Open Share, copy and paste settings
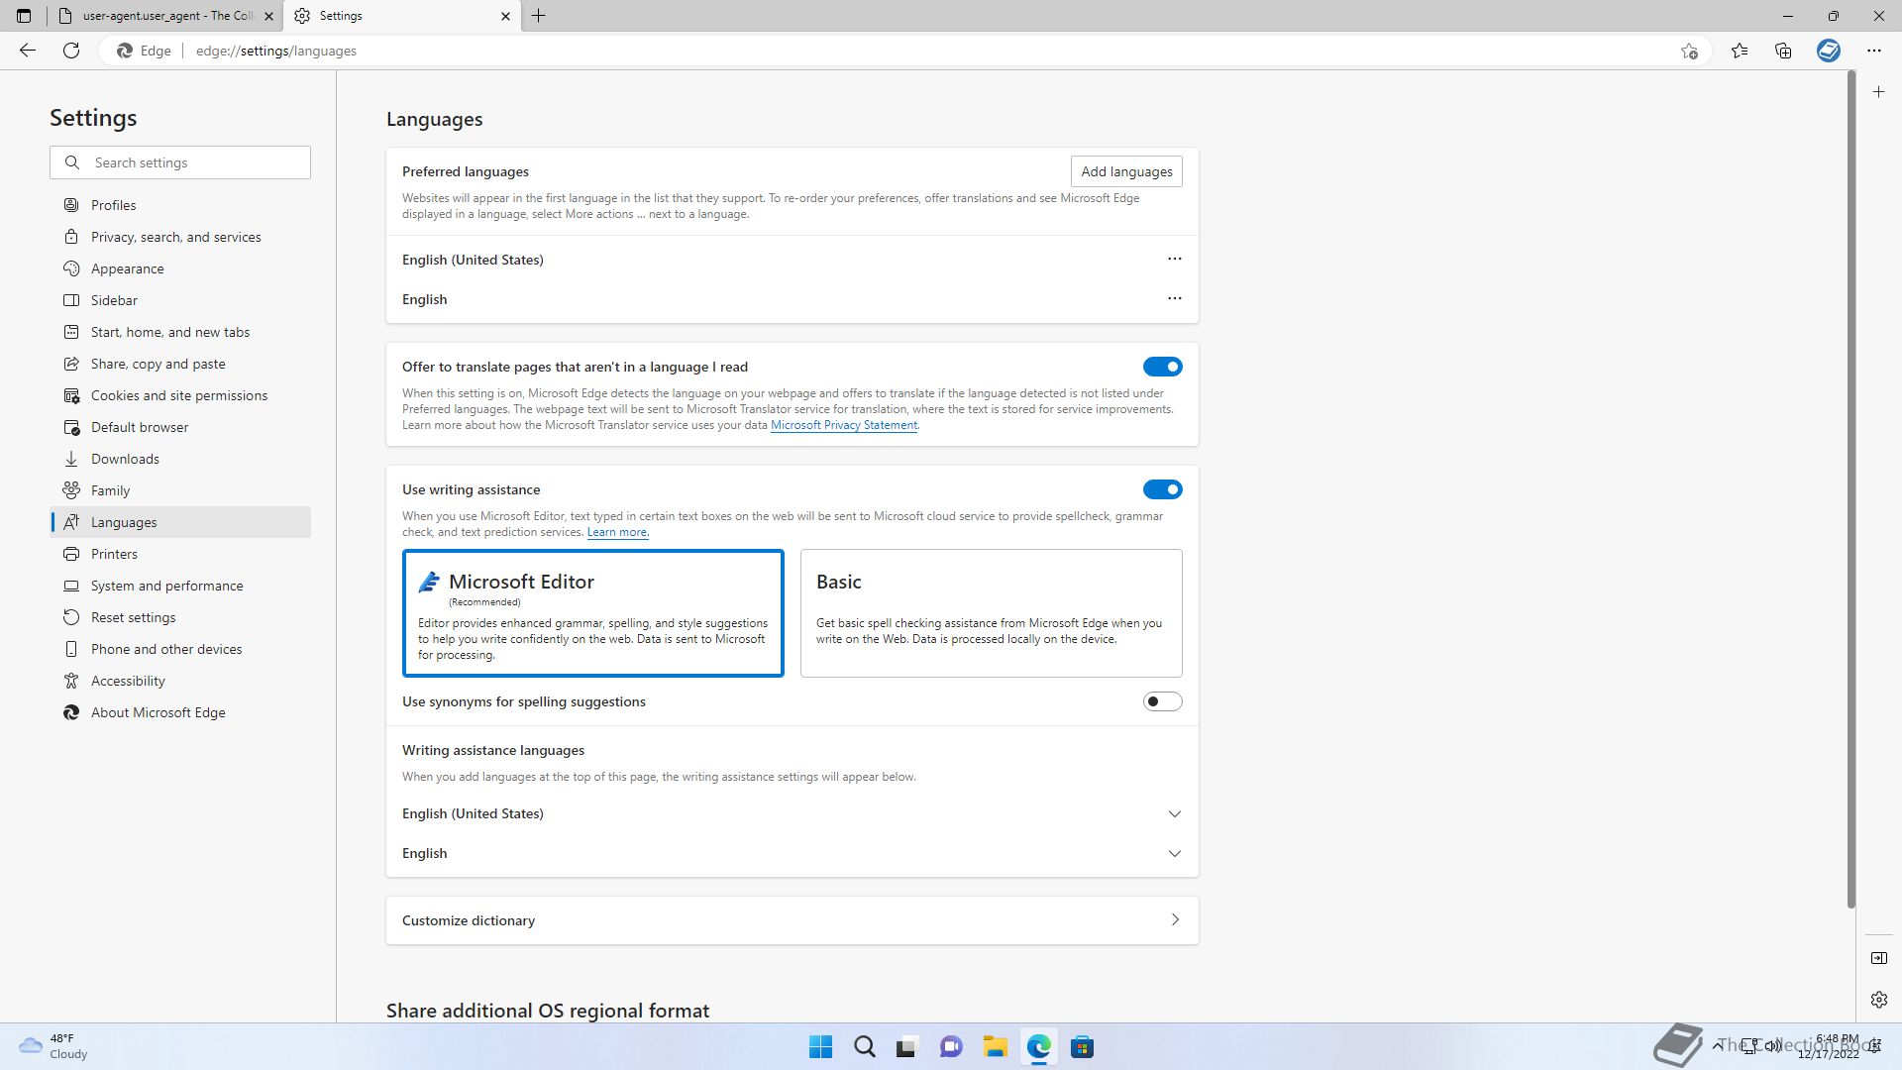This screenshot has width=1902, height=1070. click(180, 364)
